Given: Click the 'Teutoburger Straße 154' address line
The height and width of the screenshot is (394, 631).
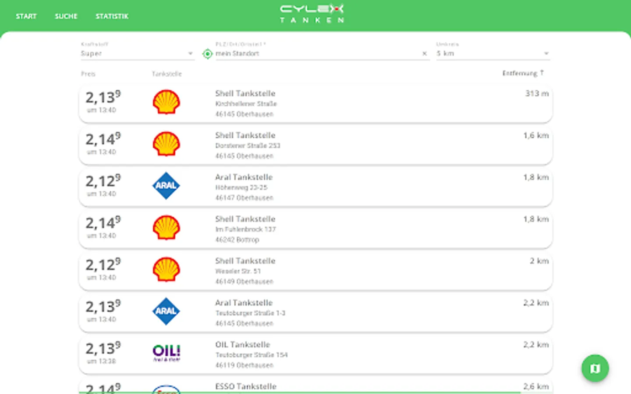Looking at the screenshot, I should pos(252,355).
